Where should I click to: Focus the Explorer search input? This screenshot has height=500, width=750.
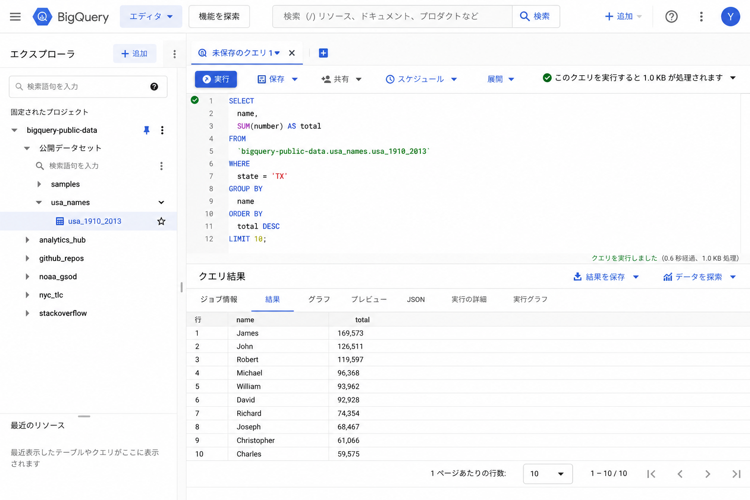(x=88, y=87)
